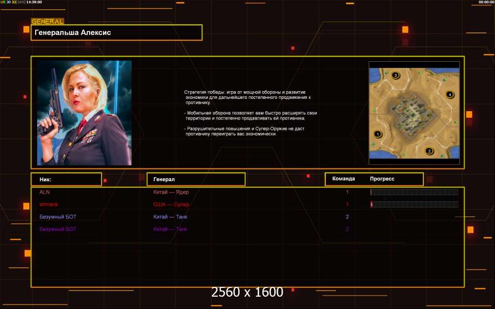The width and height of the screenshot is (495, 309).
Task: Click the 00:00:00 timer at top right
Action: coord(486,2)
